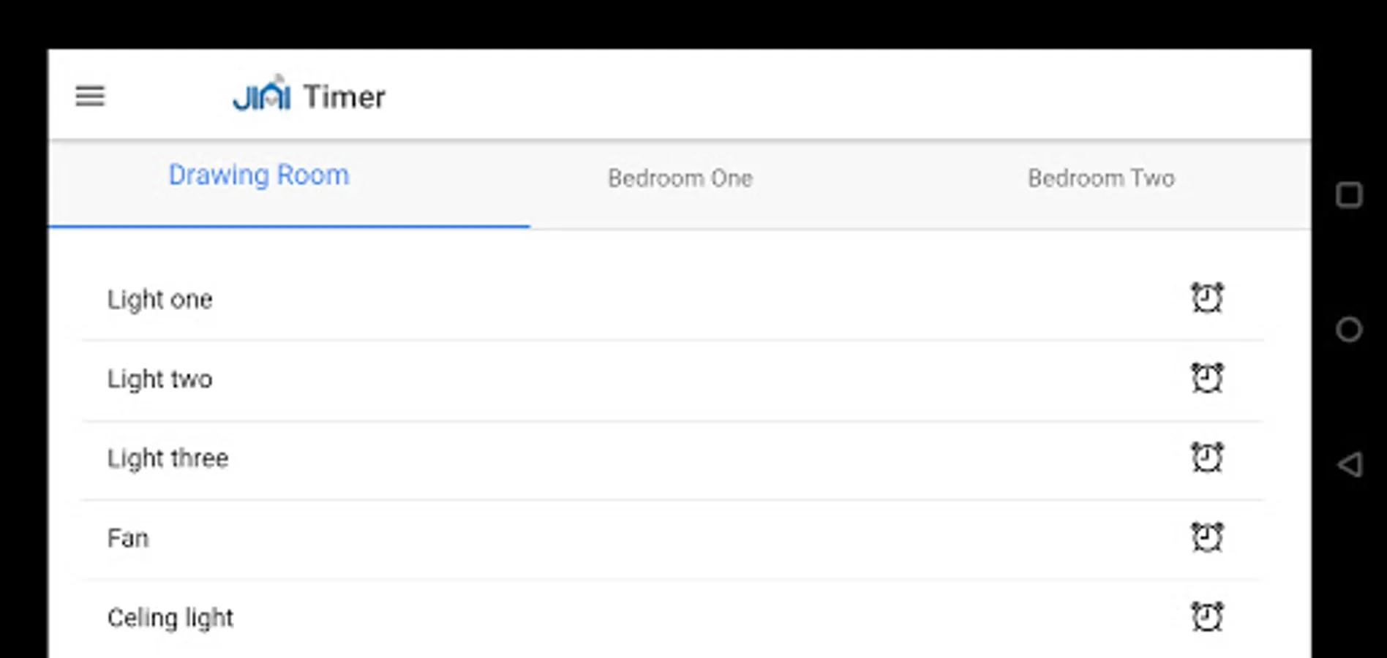
Task: Click the Fan timer alarm icon
Action: pyautogui.click(x=1206, y=537)
